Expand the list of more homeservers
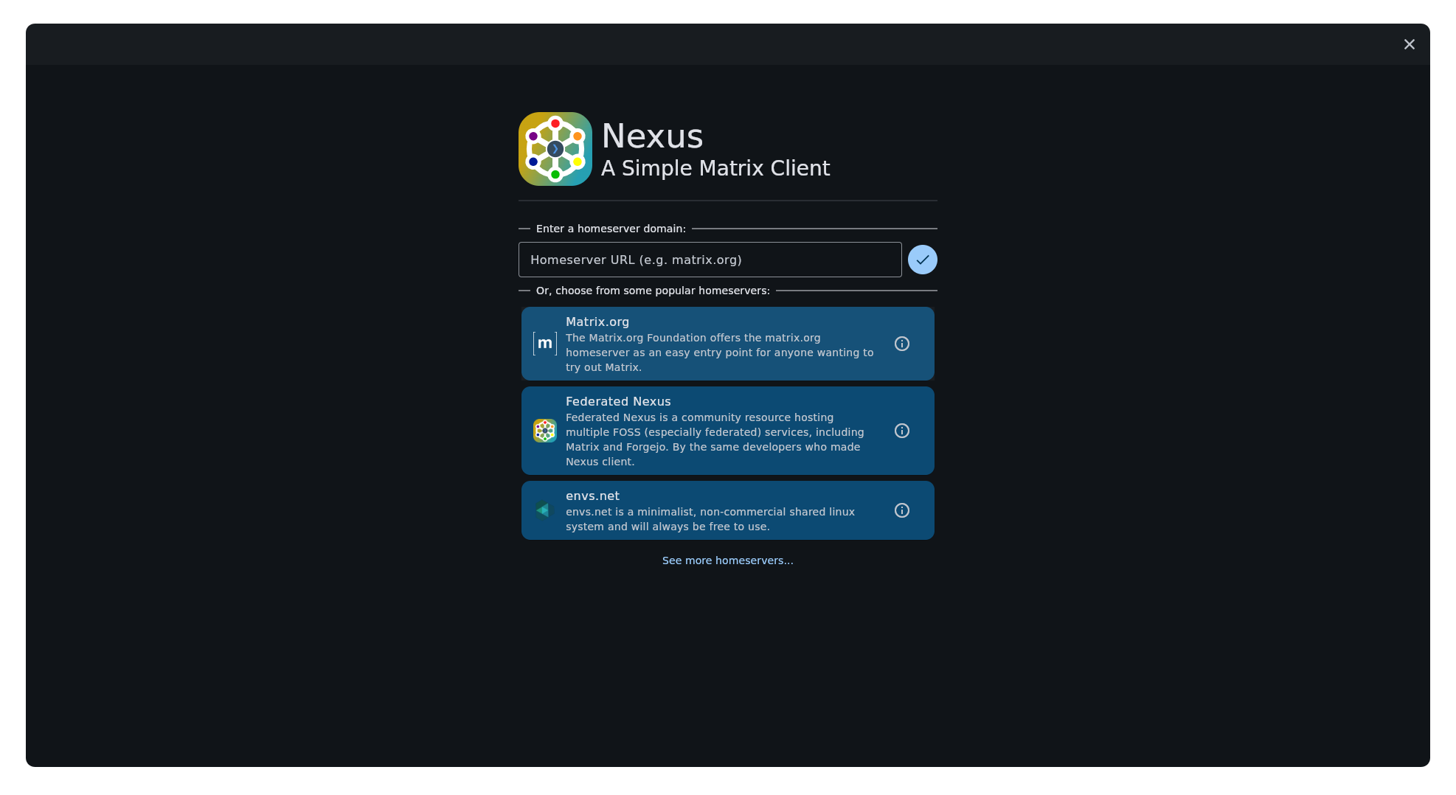Screen dimensions: 1456x795 [x=728, y=560]
